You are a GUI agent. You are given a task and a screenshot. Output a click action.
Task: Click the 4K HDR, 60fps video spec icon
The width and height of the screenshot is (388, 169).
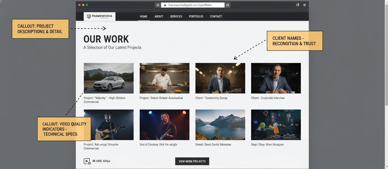pos(87,161)
